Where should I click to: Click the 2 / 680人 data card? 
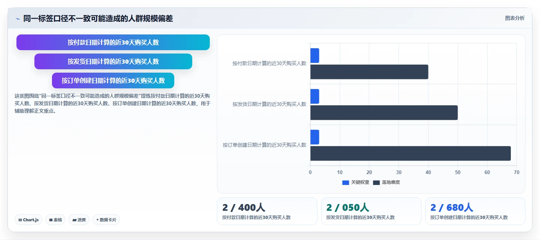[x=475, y=211]
